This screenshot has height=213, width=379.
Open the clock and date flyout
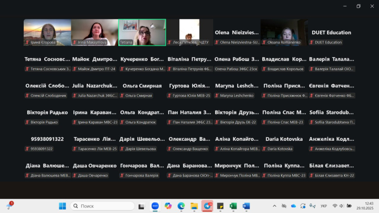coord(363,206)
